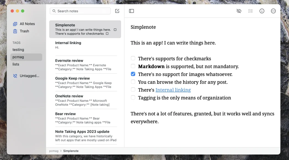Check "There's supports for checkmarks" box
Screen dimensions: 289x160
[x=133, y=58]
